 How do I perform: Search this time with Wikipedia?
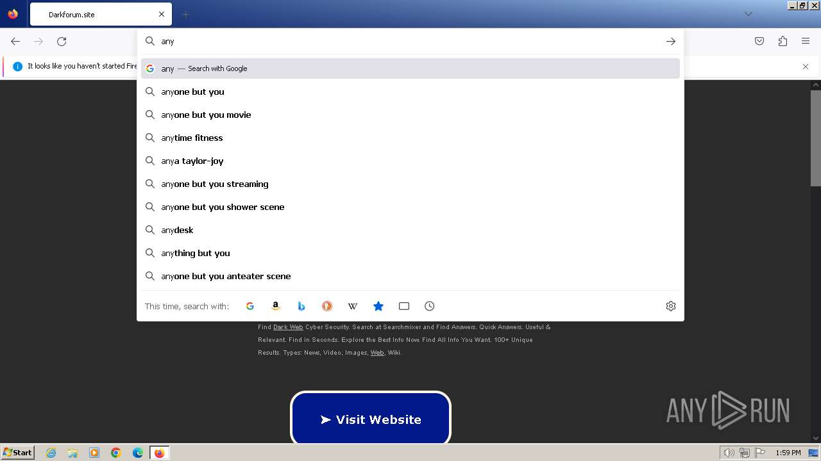[x=353, y=306]
